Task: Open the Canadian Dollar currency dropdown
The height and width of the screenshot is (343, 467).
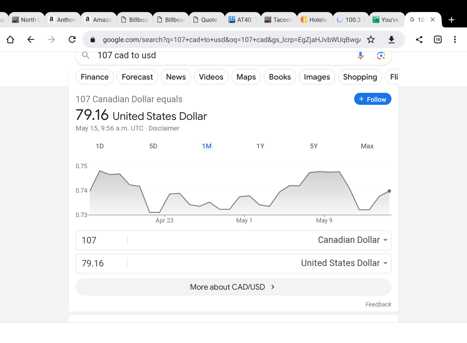Action: 352,240
